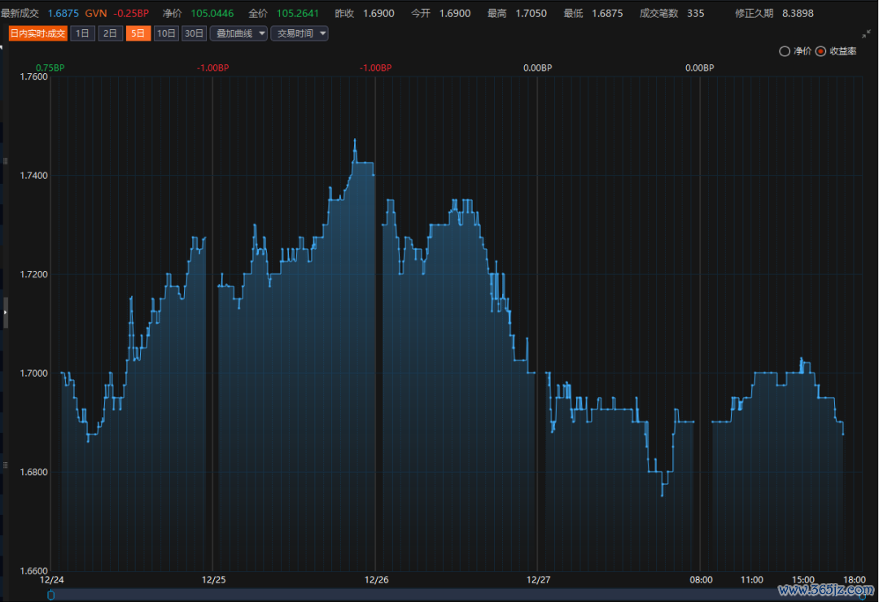The height and width of the screenshot is (602, 879).
Task: Click the 1.7600 y-axis label
Action: [x=34, y=76]
